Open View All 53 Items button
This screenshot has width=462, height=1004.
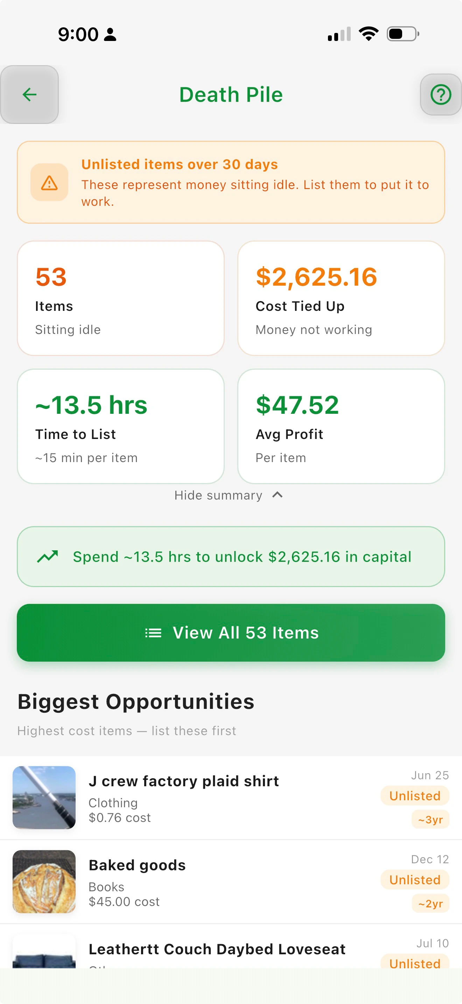tap(231, 633)
